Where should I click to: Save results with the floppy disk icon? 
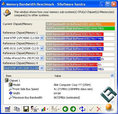tap(26, 109)
